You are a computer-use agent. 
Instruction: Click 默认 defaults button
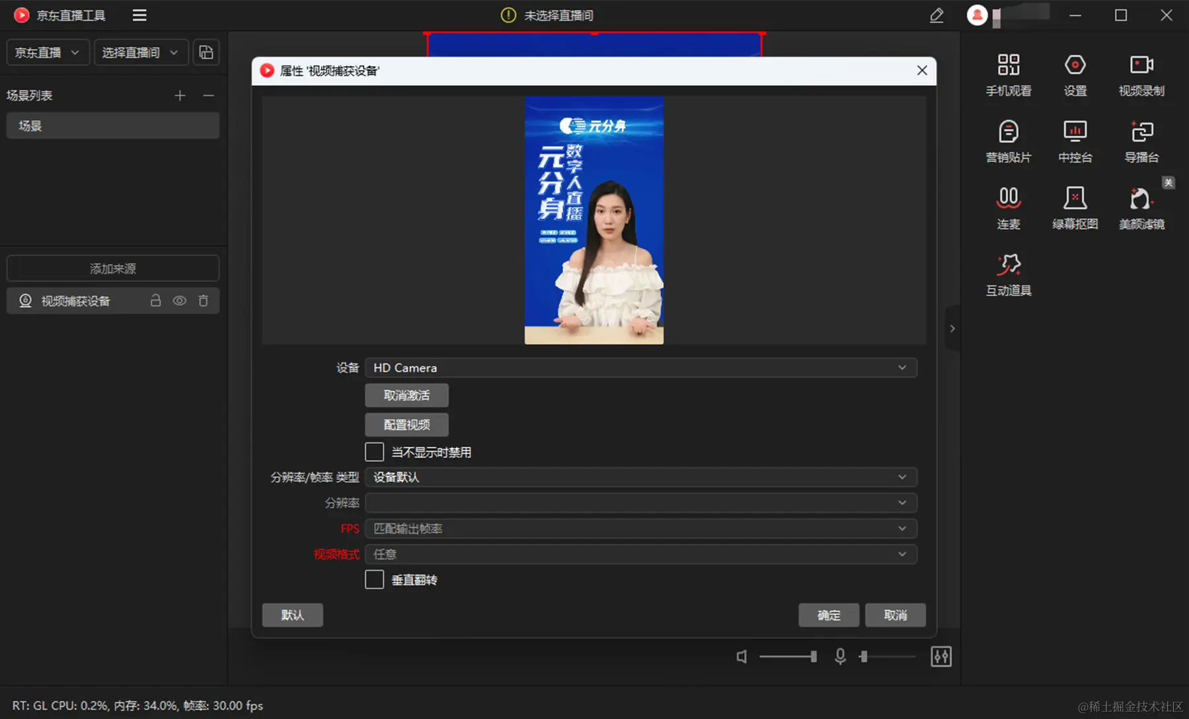[292, 615]
